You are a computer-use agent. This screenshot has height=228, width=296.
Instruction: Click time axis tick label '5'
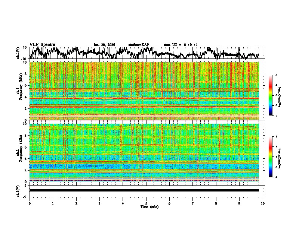(x=146, y=203)
